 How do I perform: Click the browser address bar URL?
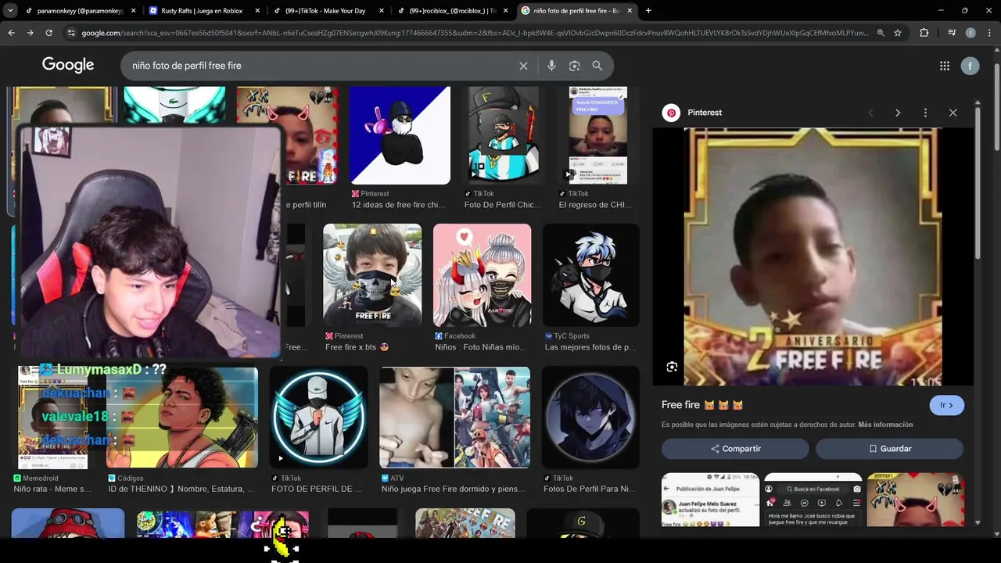pyautogui.click(x=474, y=33)
